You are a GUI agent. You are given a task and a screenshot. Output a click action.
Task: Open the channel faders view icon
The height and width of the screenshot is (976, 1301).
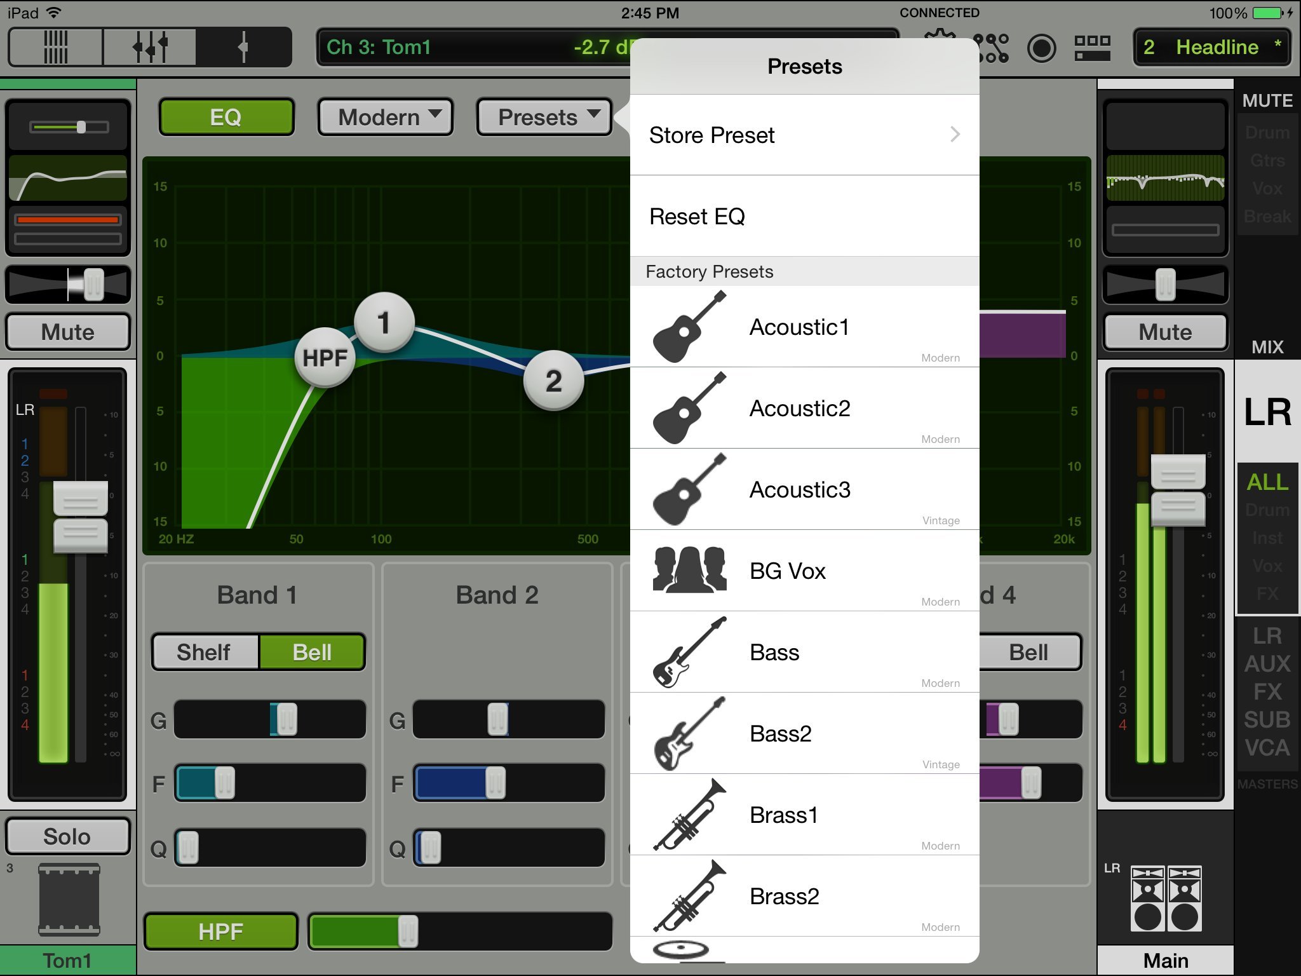coord(150,47)
